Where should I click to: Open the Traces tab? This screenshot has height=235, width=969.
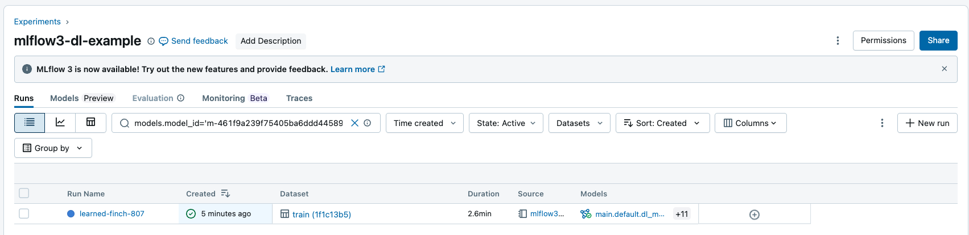pyautogui.click(x=299, y=98)
